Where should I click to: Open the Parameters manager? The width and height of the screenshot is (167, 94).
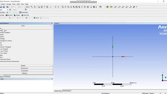(23, 12)
